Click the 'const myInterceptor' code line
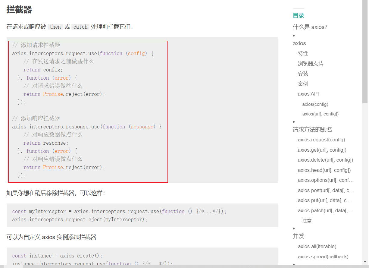369x268 pixels. coord(119,211)
